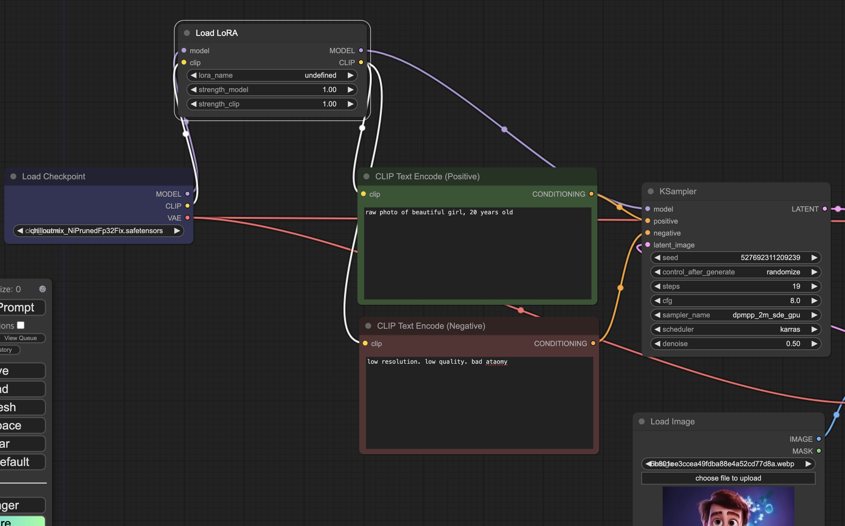Collapse CLIP Text Encode (Positive) node dot
Screen dimensions: 845x526
pos(367,176)
